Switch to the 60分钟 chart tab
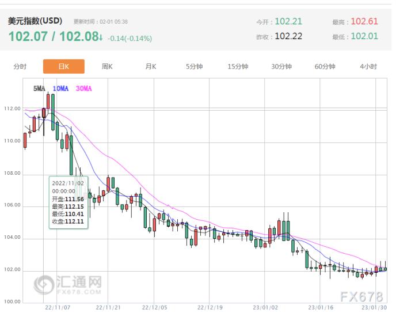The image size is (396, 312). [325, 66]
